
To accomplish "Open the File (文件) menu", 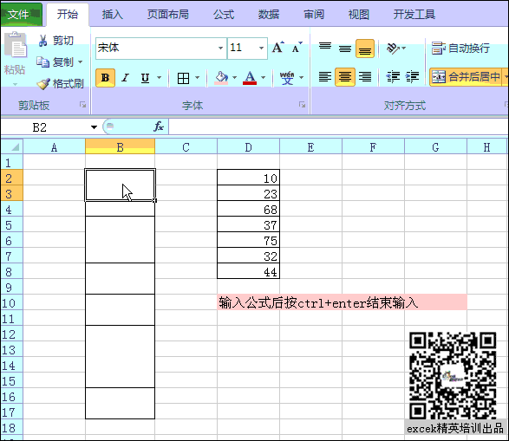I will tap(22, 14).
